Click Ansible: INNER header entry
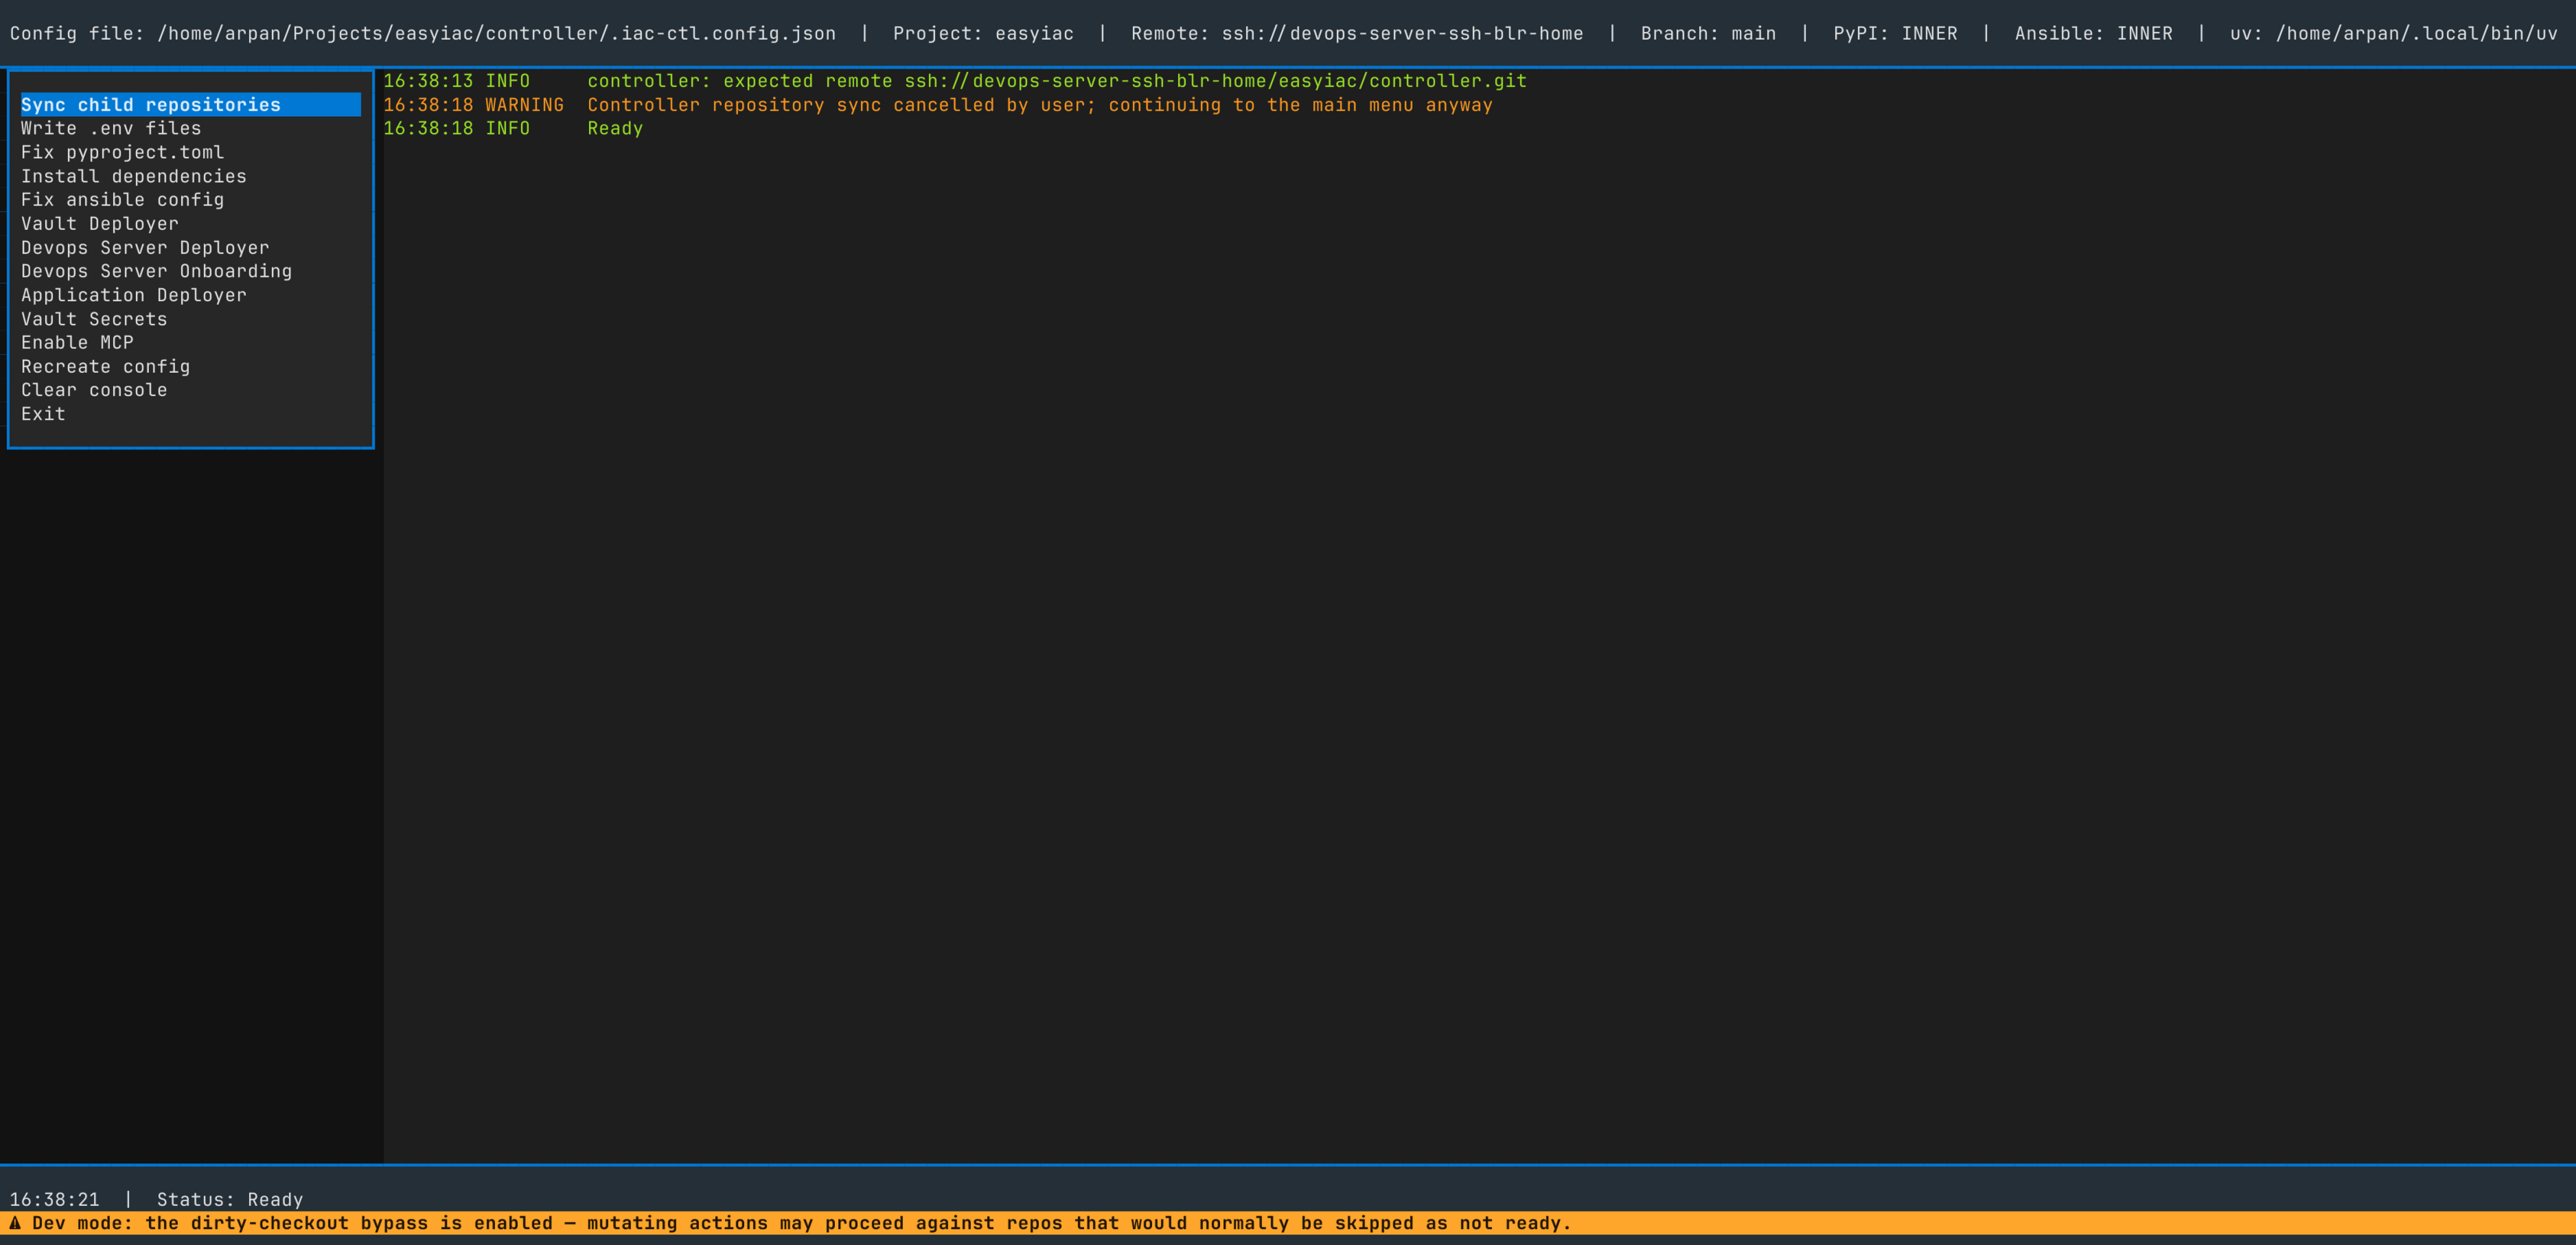The height and width of the screenshot is (1245, 2576). [x=2093, y=34]
